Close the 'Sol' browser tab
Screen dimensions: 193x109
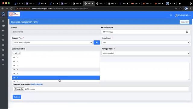pyautogui.click(x=34, y=4)
